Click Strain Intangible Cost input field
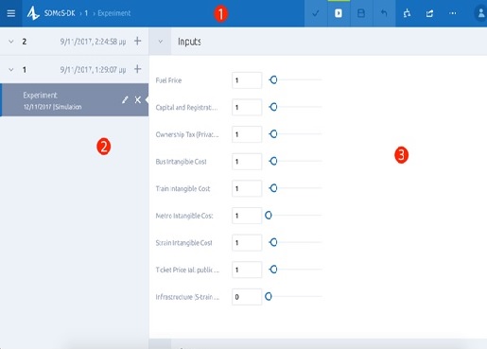This screenshot has height=349, width=487. point(247,242)
